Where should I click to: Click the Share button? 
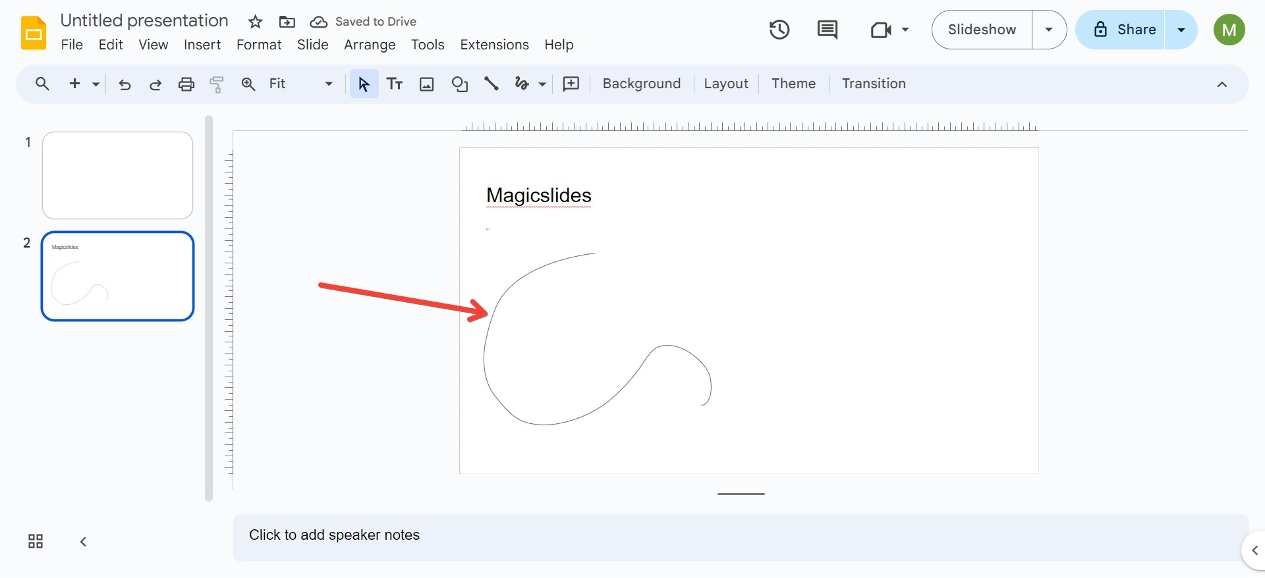click(x=1124, y=30)
